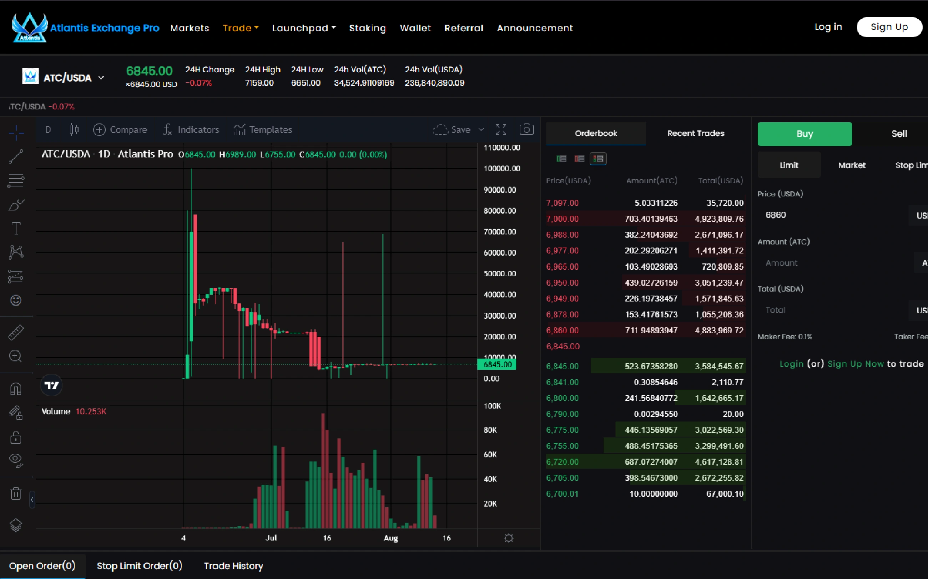Click the Price (USDA) input field
Image resolution: width=928 pixels, height=579 pixels.
(833, 215)
